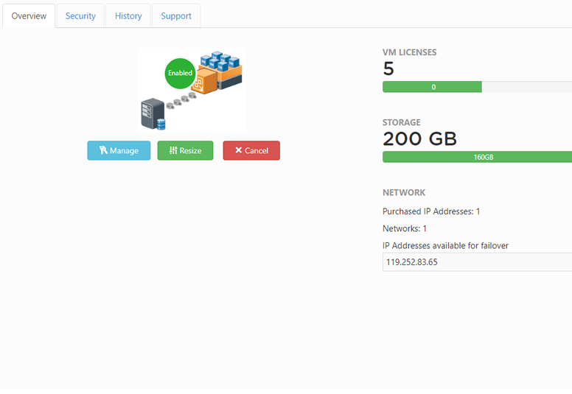Go to the Support tab
Screen dimensions: 572x394
[176, 16]
